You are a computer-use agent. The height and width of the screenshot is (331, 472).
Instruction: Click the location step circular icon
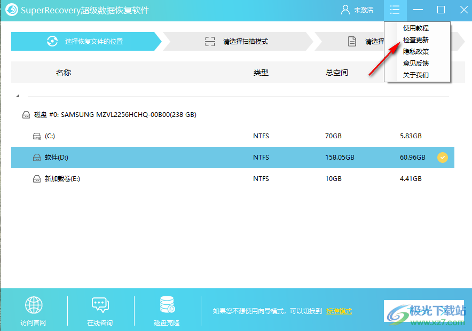point(52,41)
